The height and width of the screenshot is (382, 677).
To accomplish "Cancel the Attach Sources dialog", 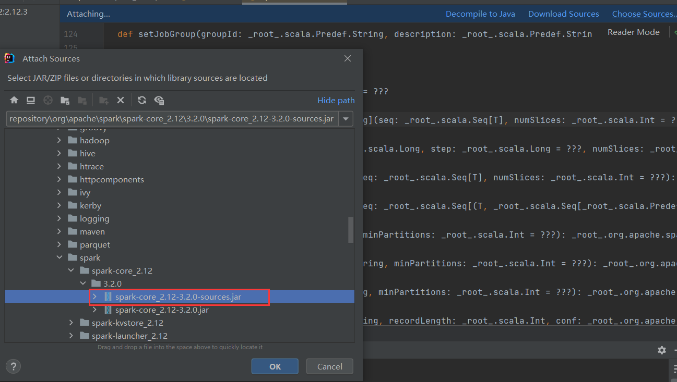I will coord(330,366).
